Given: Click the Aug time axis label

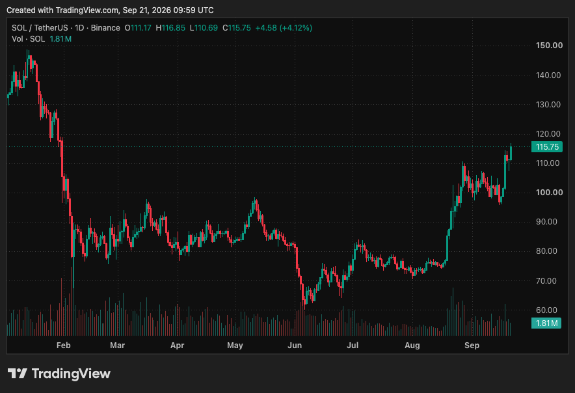Looking at the screenshot, I should pyautogui.click(x=412, y=346).
